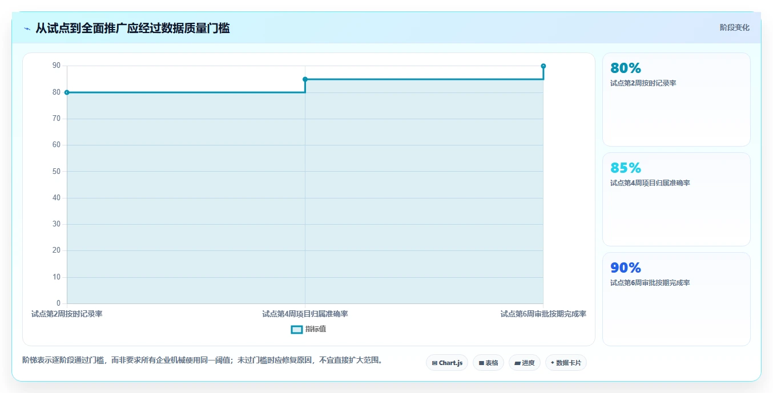Click axis label 试点第6周审批按期完成率
The image size is (773, 393).
tap(543, 314)
